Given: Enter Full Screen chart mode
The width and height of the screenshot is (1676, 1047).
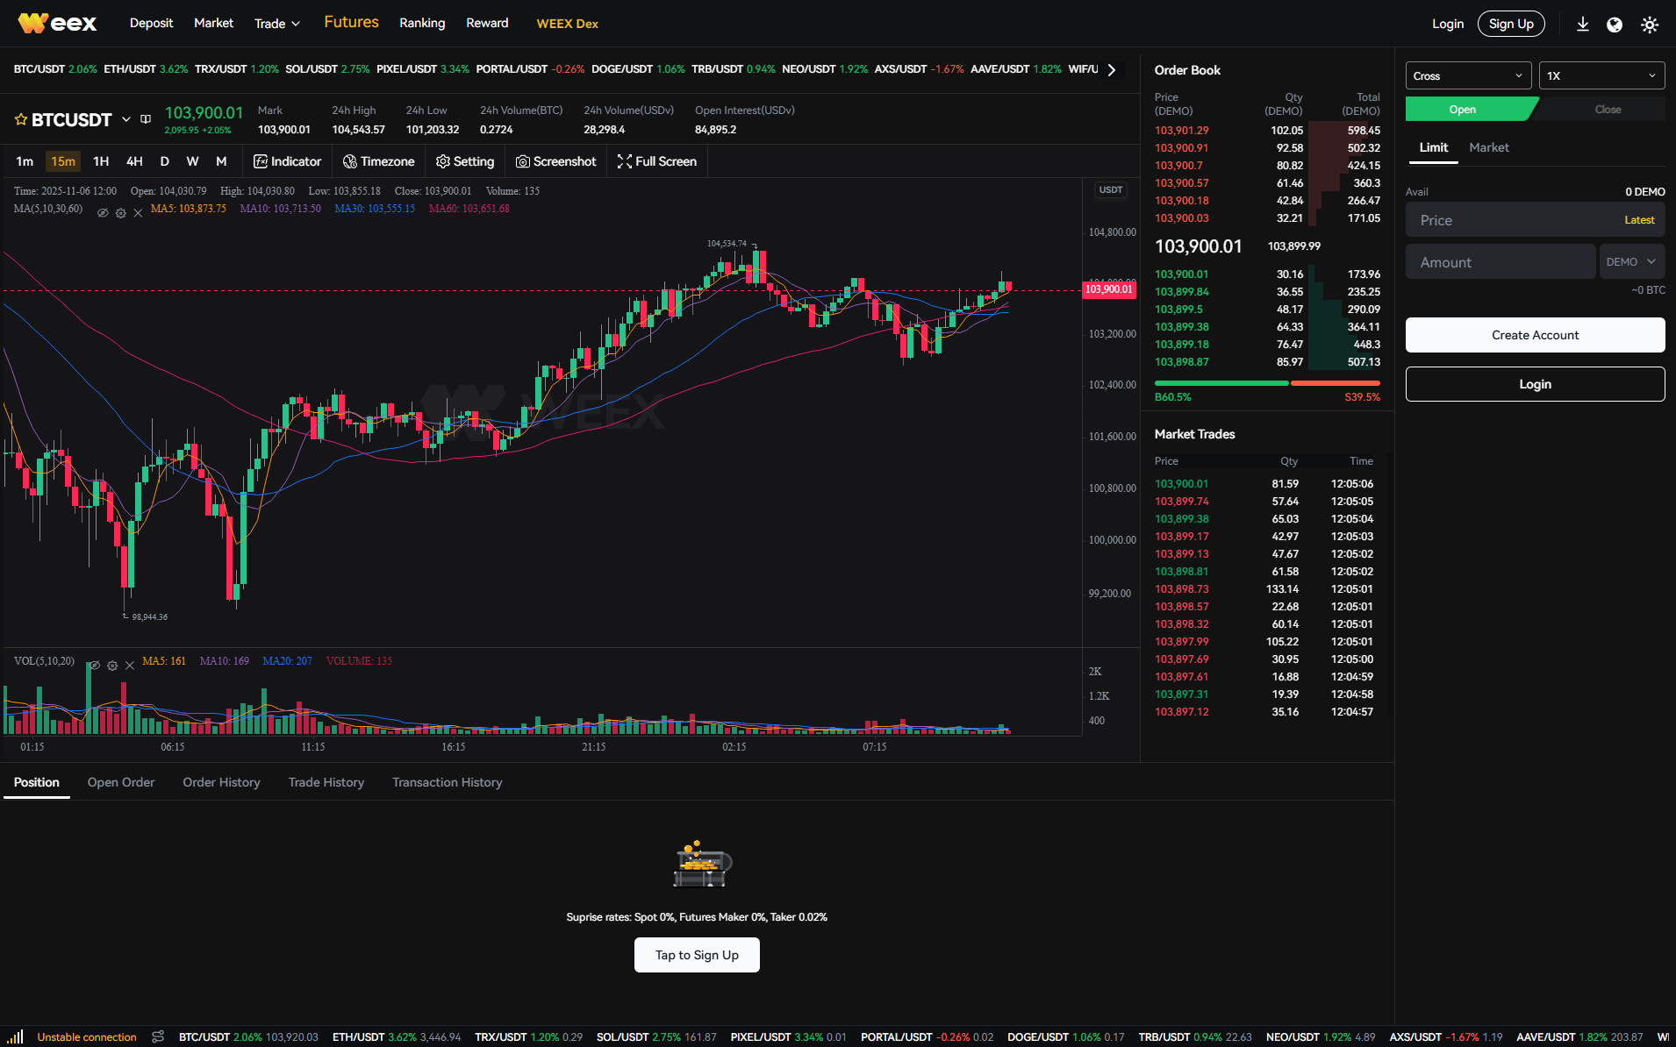Looking at the screenshot, I should pos(656,161).
